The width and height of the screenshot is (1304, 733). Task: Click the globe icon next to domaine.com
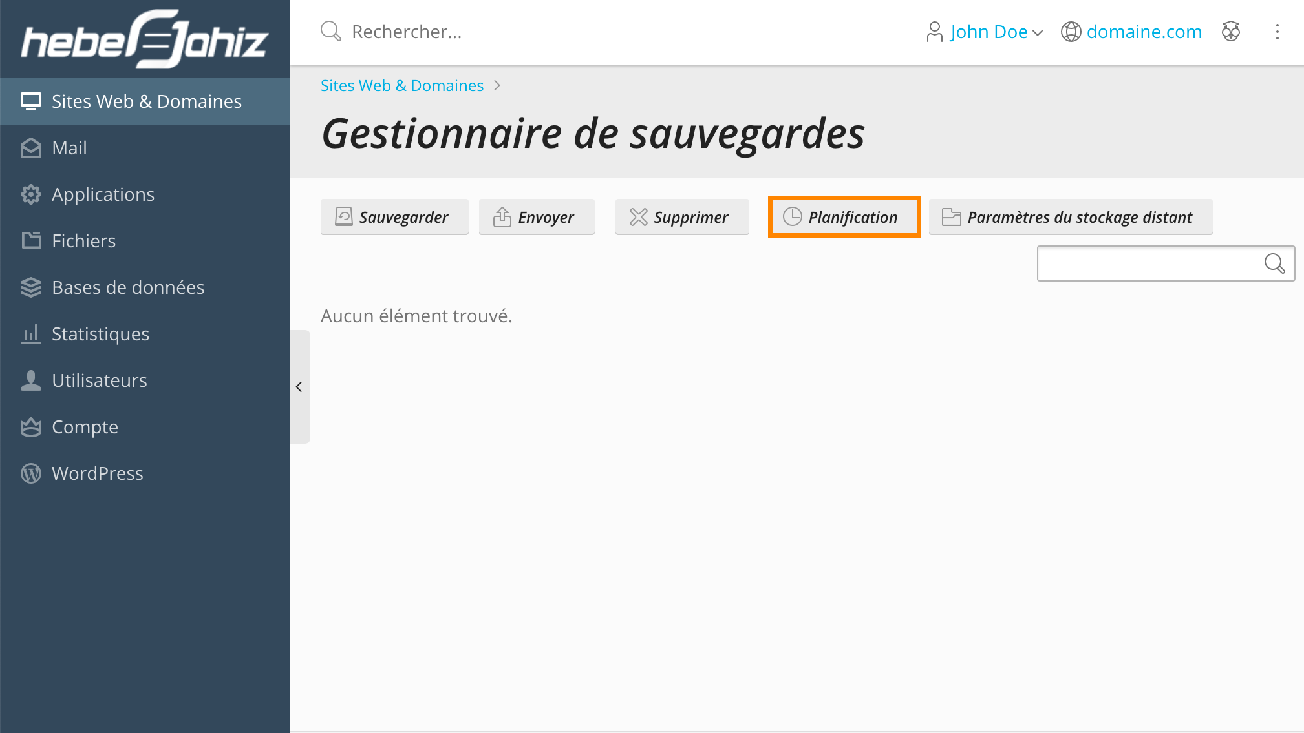click(x=1071, y=32)
